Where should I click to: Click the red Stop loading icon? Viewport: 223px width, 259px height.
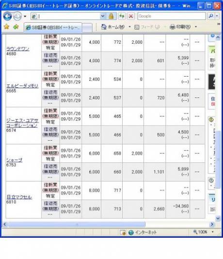point(131,16)
